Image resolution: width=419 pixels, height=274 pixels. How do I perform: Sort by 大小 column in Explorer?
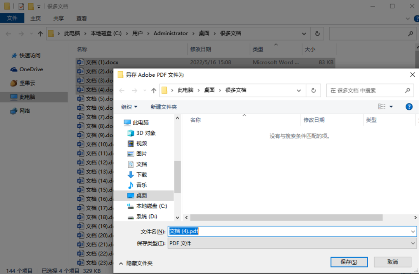[x=310, y=49]
